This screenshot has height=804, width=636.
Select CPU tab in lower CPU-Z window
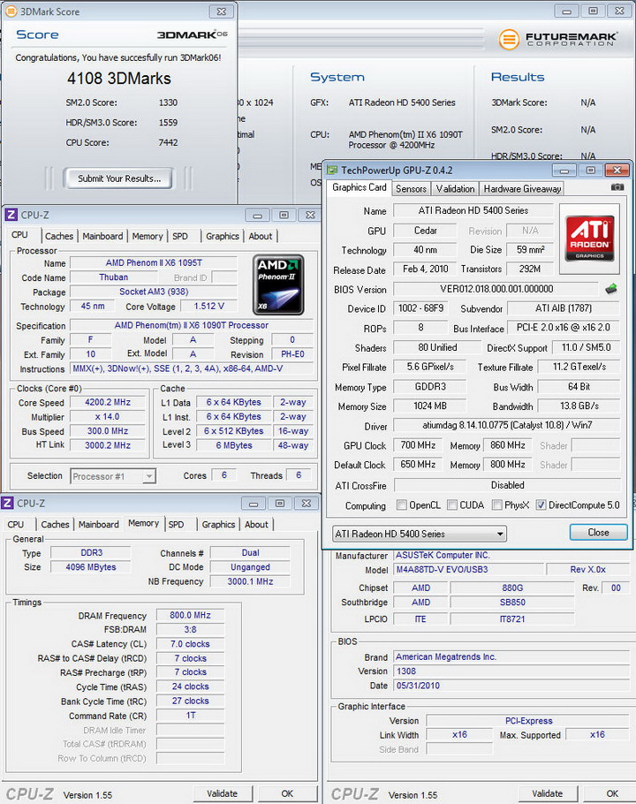point(15,525)
